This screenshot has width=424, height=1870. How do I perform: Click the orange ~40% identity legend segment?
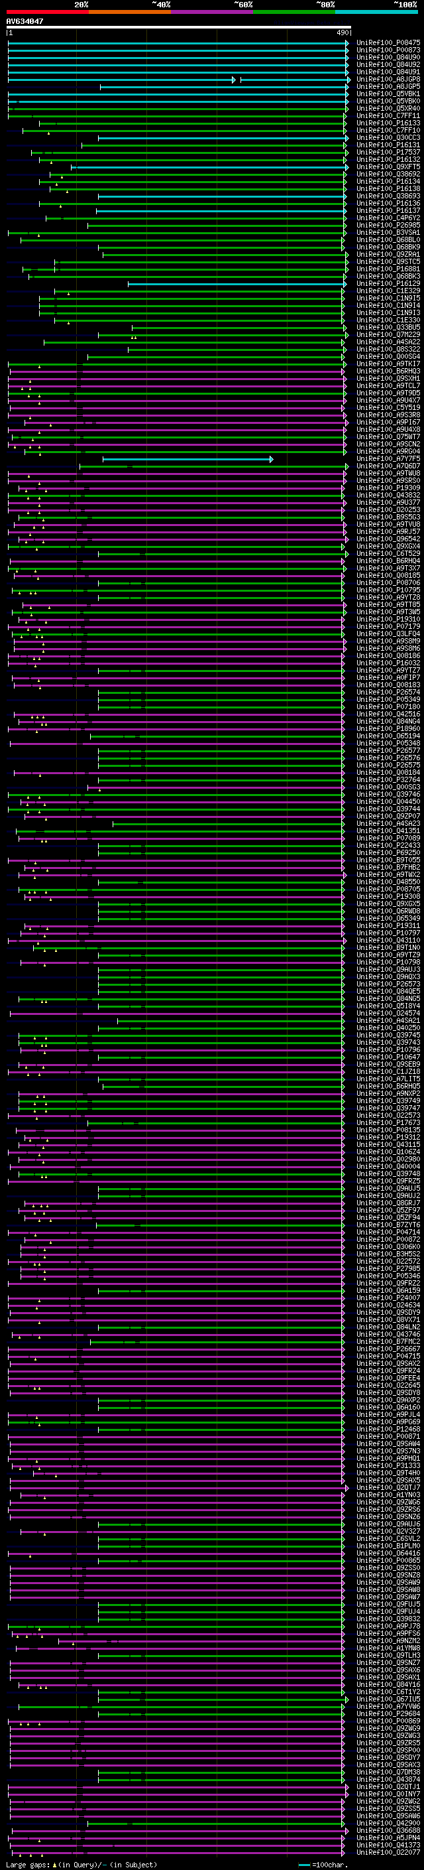coord(130,12)
